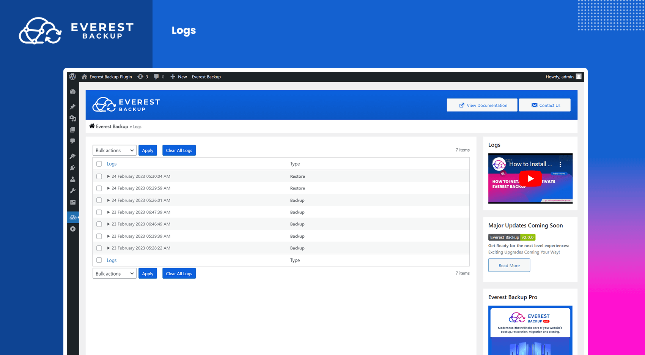Click the How to Install video title
The image size is (645, 355).
coord(530,164)
